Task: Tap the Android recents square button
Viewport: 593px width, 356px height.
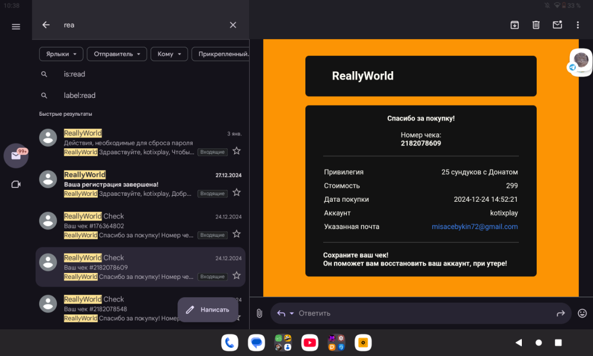Action: [x=558, y=343]
